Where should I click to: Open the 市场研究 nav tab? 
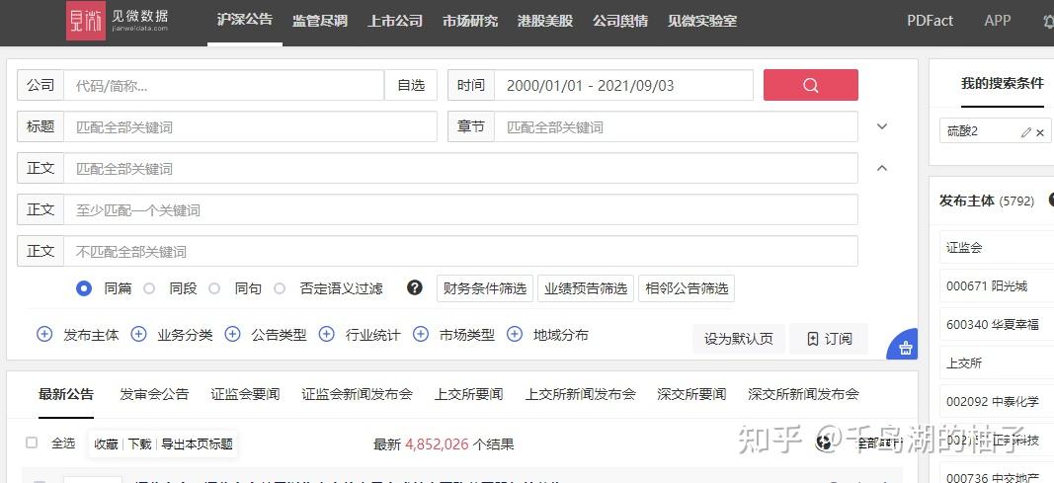click(x=470, y=21)
